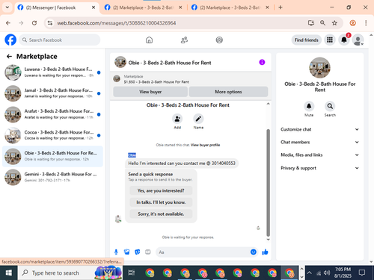Show hidden system tray icons
374x280 pixels.
(309, 273)
